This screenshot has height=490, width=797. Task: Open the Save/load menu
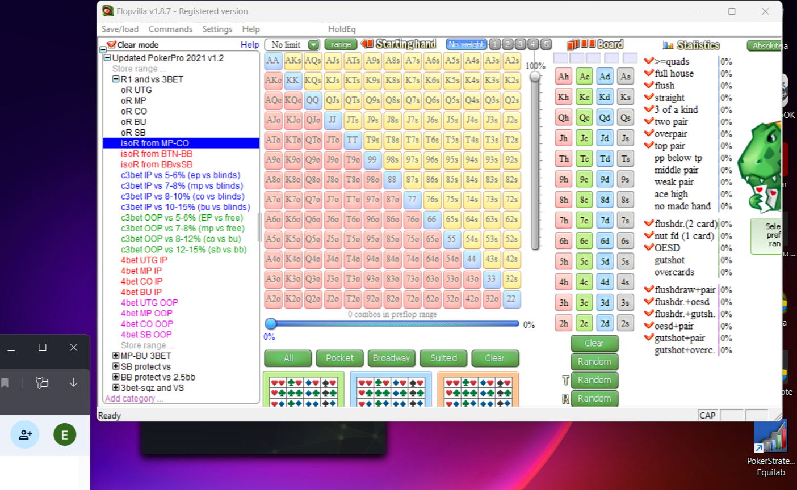[120, 29]
